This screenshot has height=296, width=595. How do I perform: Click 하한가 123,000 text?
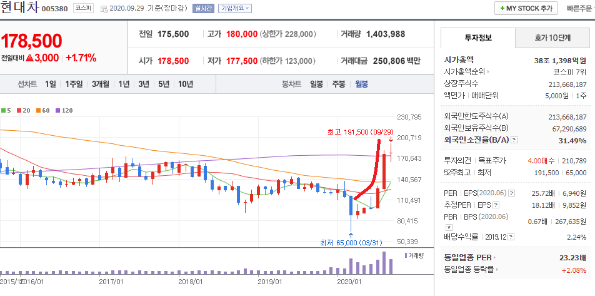click(287, 61)
